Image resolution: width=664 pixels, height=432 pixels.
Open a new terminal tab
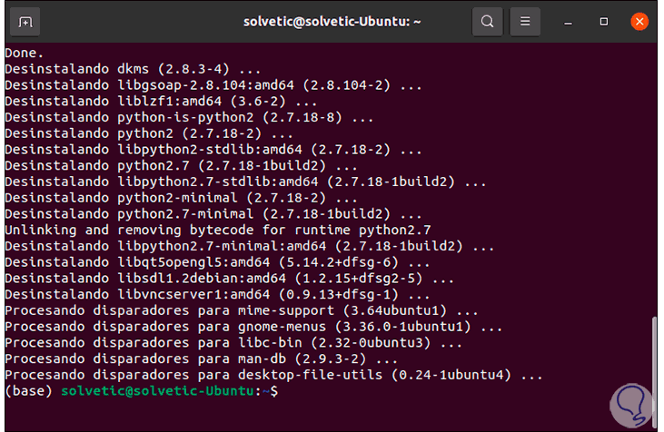[x=25, y=22]
